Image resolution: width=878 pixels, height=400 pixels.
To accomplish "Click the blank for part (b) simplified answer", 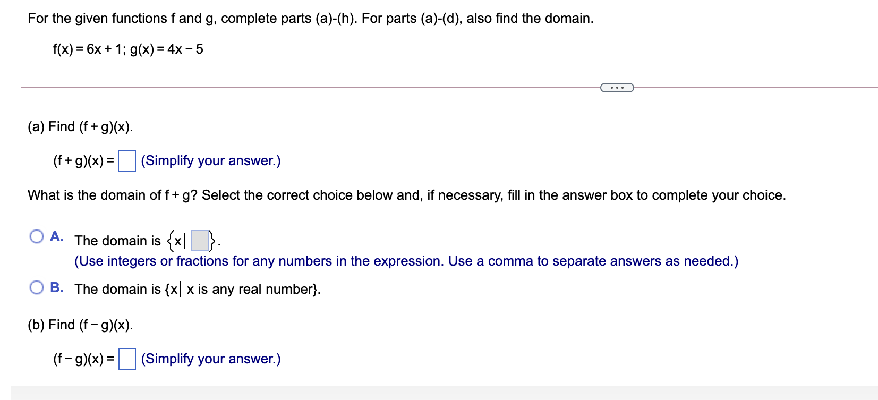I will [x=127, y=359].
